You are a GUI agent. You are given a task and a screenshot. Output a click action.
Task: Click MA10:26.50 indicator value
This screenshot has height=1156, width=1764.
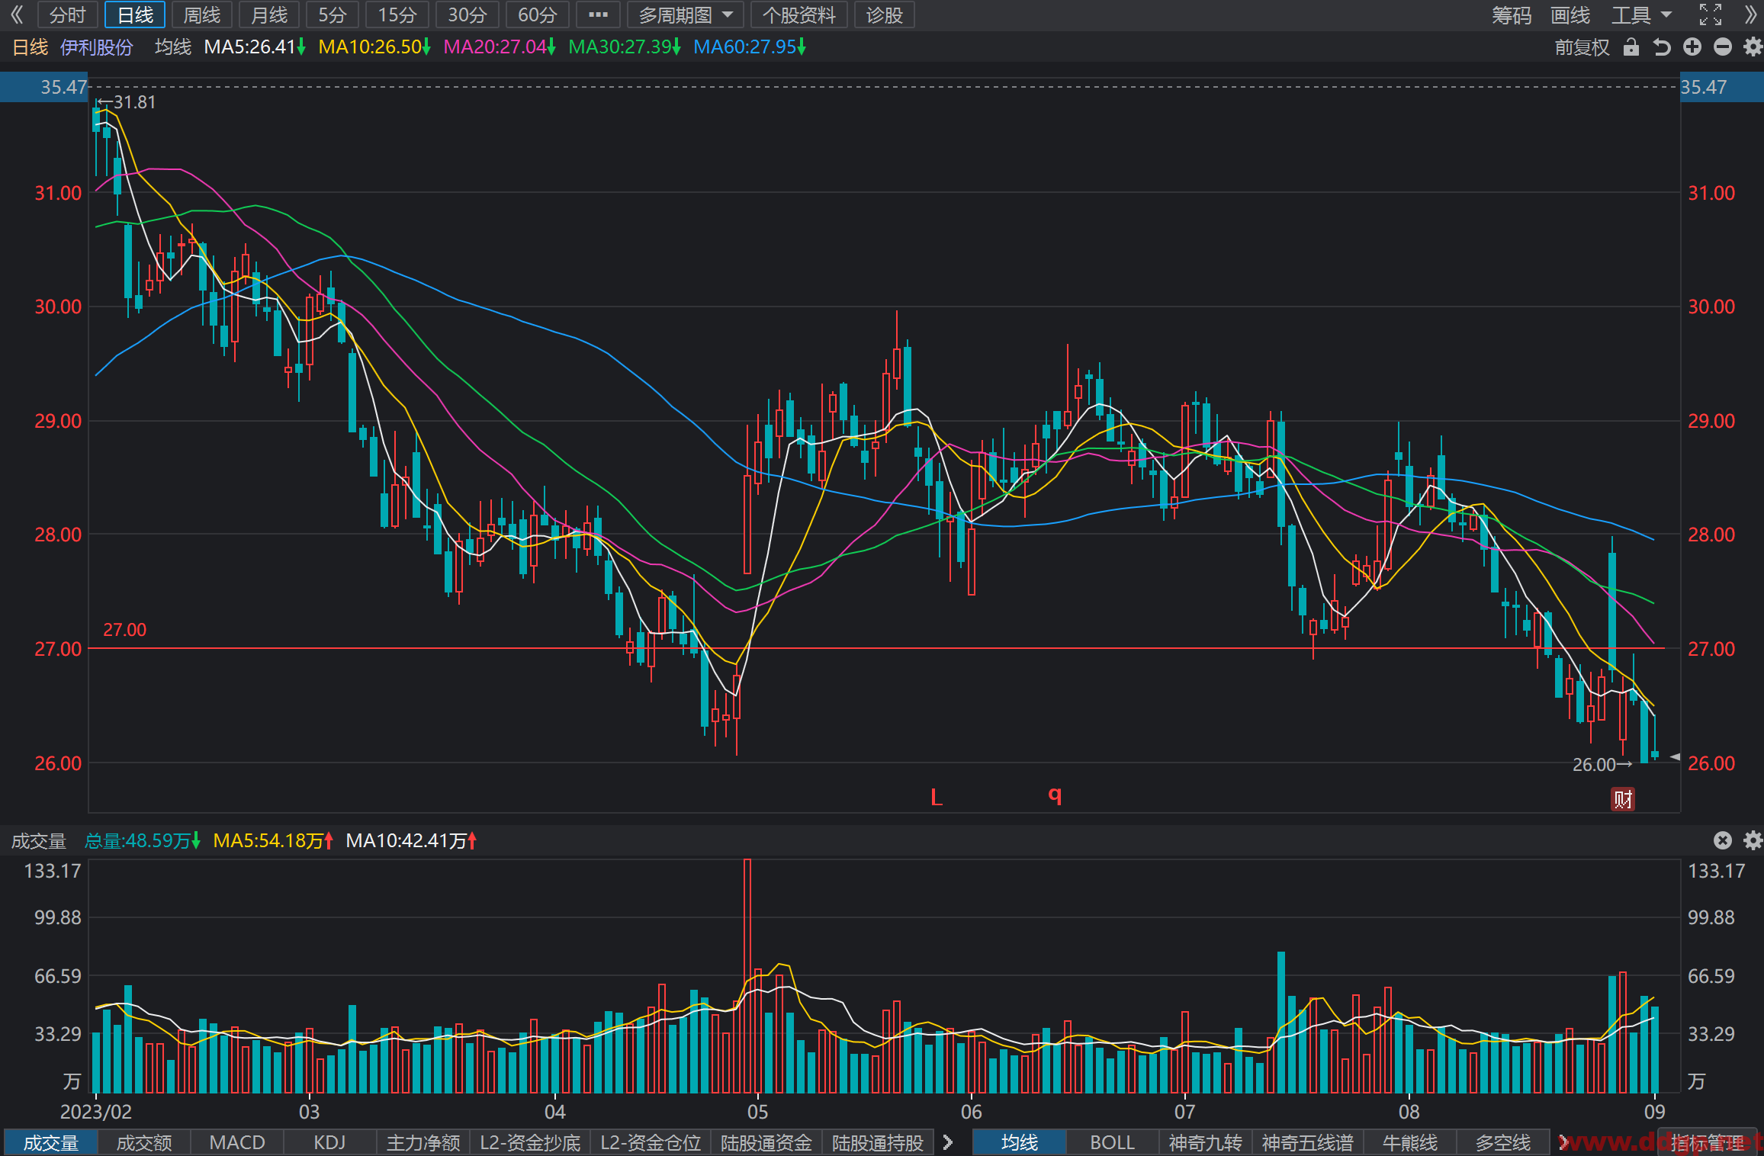click(374, 47)
